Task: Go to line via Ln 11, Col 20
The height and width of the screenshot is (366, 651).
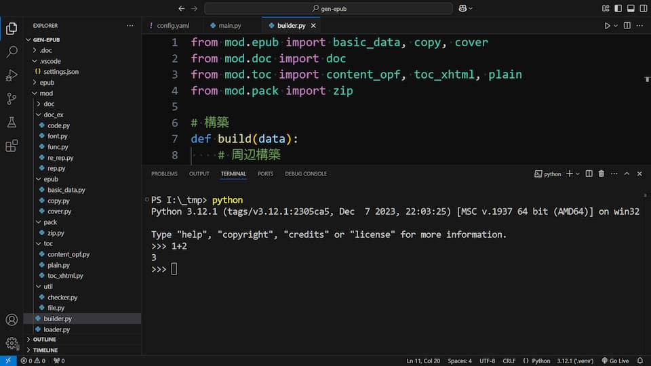Action: tap(423, 361)
